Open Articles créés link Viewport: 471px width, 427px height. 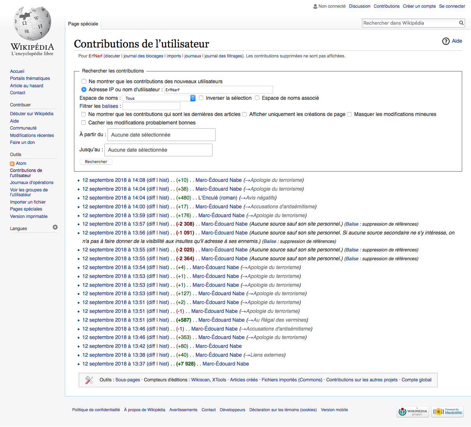(244, 380)
